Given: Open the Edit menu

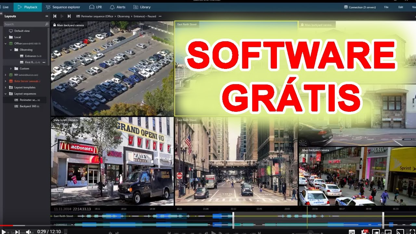Looking at the screenshot, I should tap(401, 7).
